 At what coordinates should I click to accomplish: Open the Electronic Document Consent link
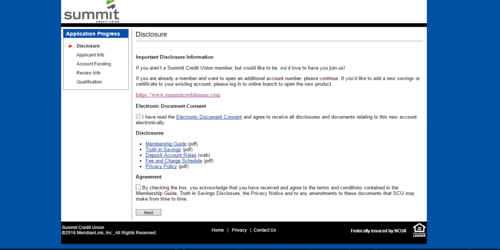(209, 117)
